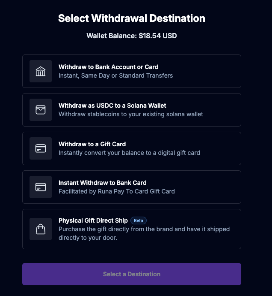Click 'Withdraw stablecoins to your existing solana wallet'
Image resolution: width=272 pixels, height=296 pixels.
(130, 114)
